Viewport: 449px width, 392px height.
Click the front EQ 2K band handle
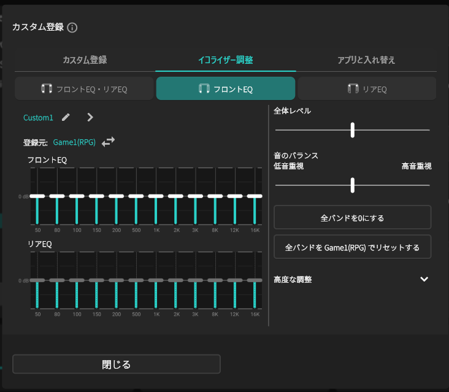[175, 196]
